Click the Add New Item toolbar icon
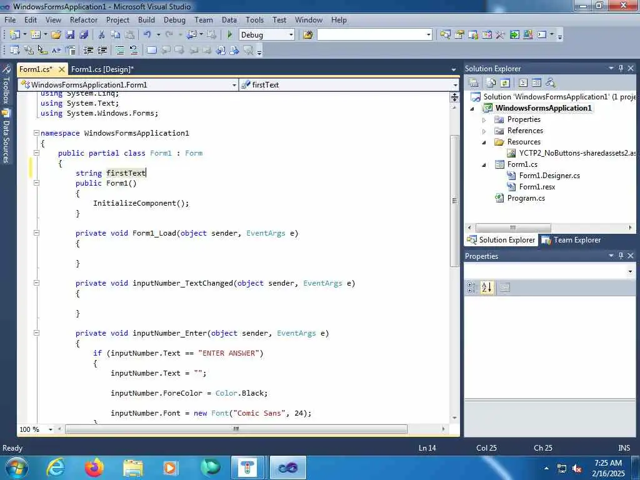The image size is (640, 480). tap(36, 35)
